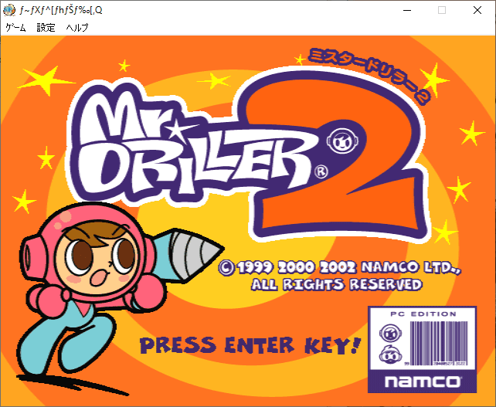Click the large yellow star at top left

46,80
